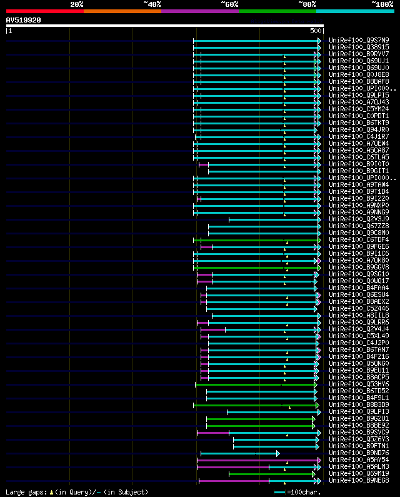Screen dimensions: 400x497
Task: Click hit label UniRef100_B8BAF8
Action: click(x=359, y=81)
